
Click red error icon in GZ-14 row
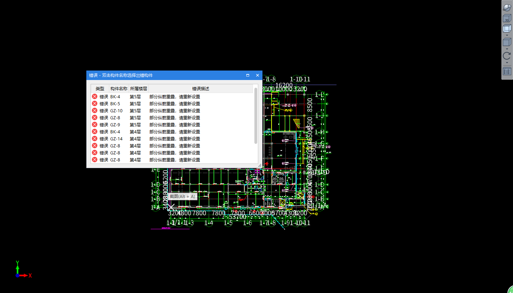(x=94, y=139)
